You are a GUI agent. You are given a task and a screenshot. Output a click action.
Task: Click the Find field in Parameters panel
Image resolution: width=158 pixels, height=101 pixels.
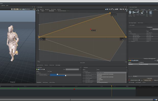pyautogui.click(x=72, y=69)
